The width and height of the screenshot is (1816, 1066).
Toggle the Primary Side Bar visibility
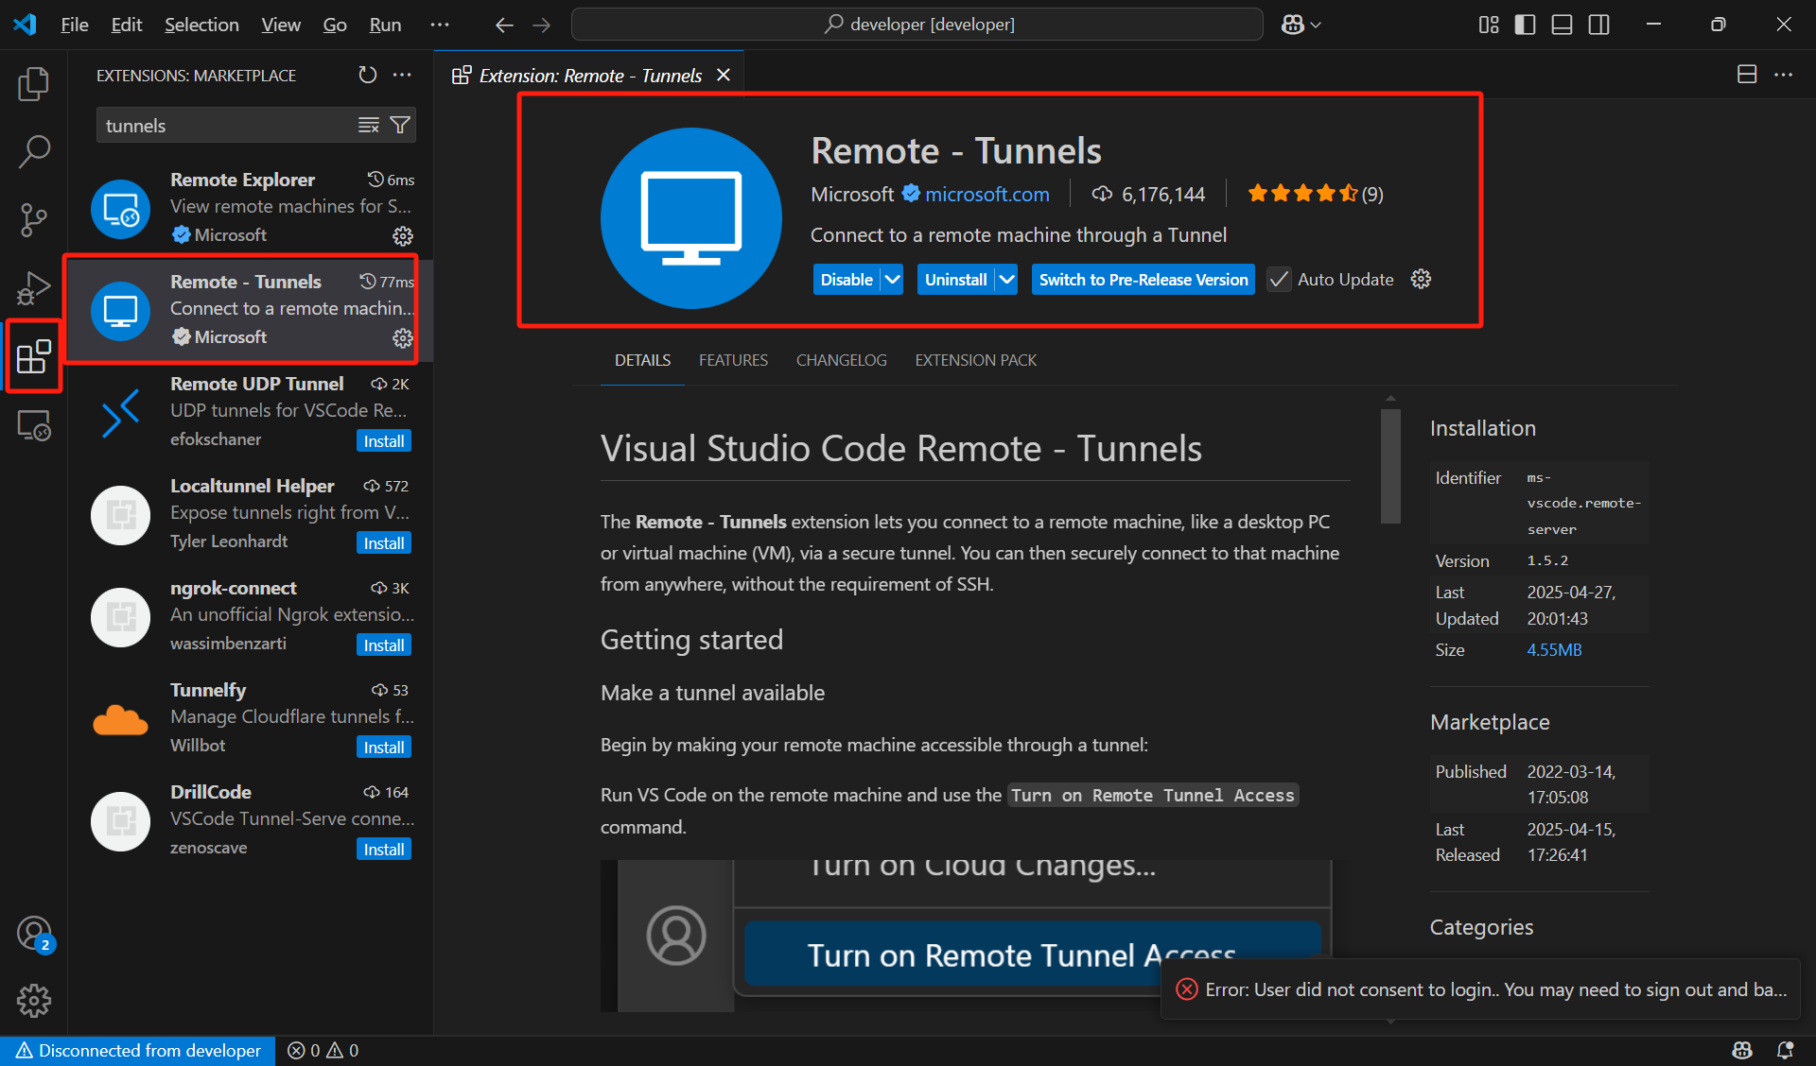pyautogui.click(x=1525, y=25)
